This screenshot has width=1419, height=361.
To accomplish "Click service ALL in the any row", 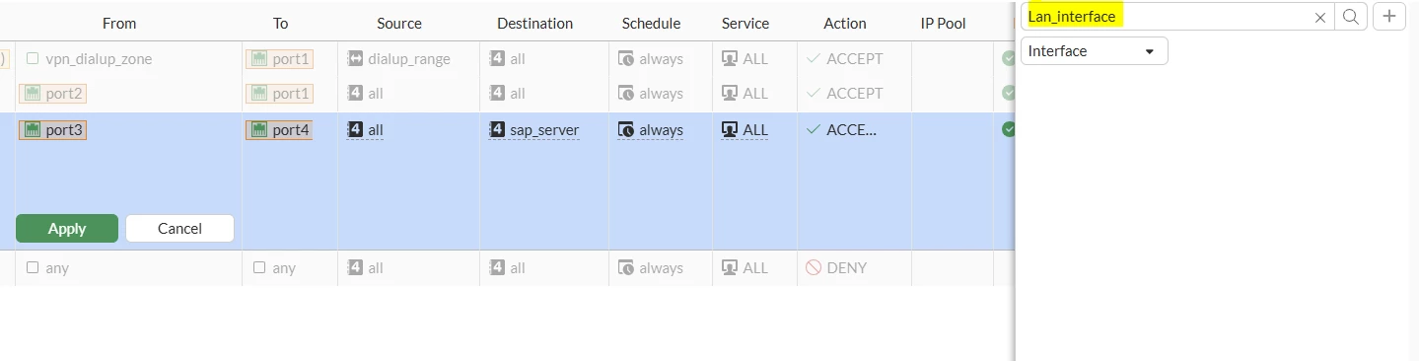I will coord(745,267).
